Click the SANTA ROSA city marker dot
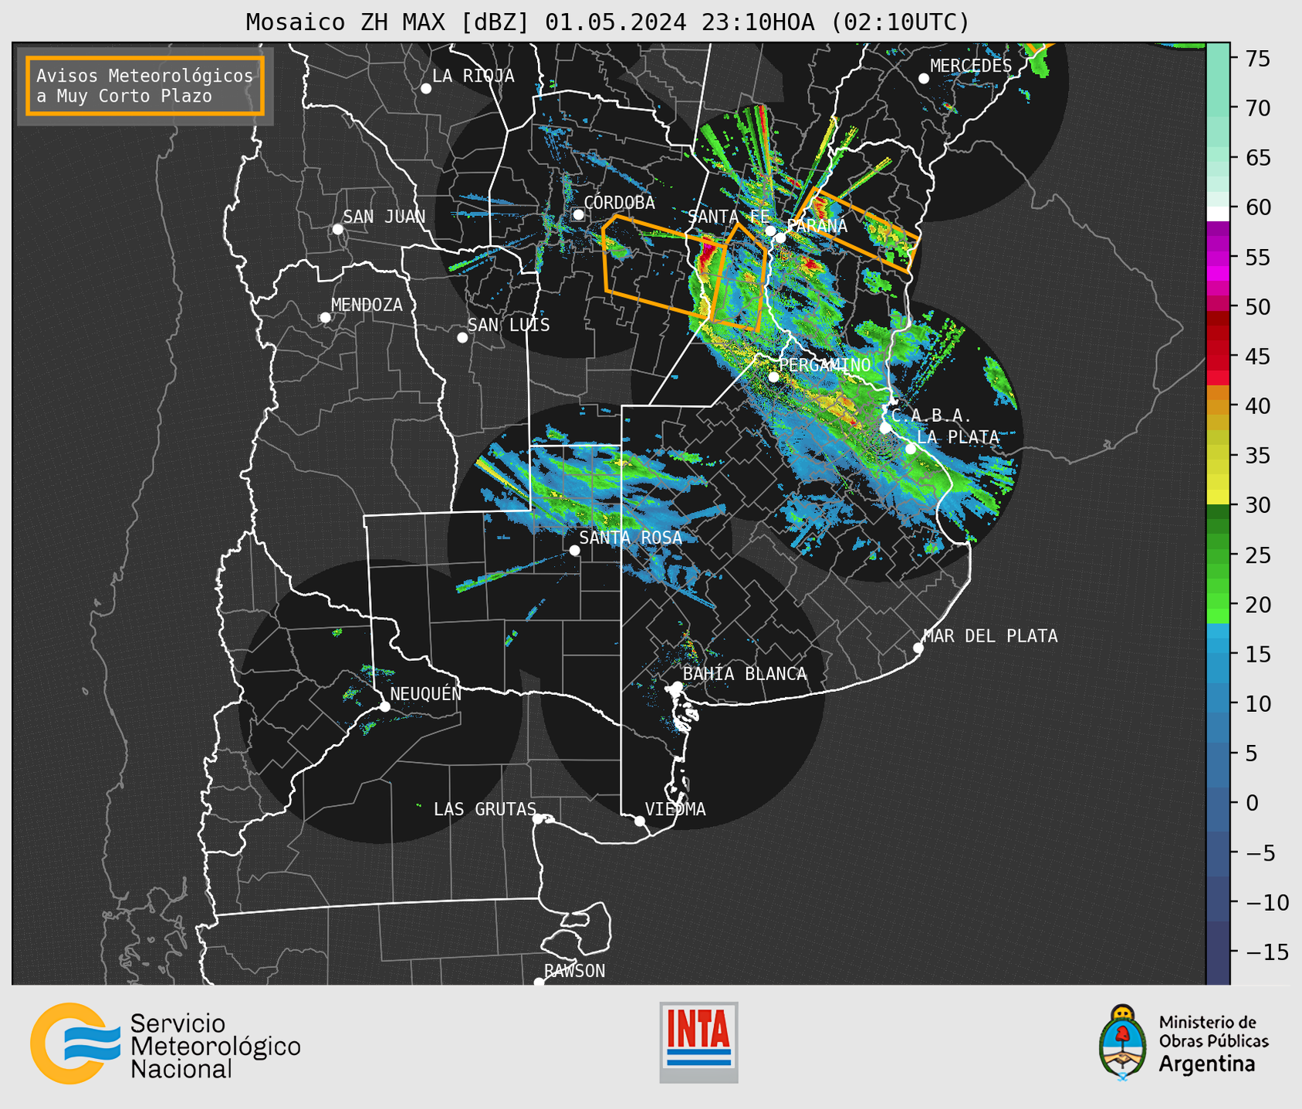Viewport: 1302px width, 1109px height. pos(574,550)
